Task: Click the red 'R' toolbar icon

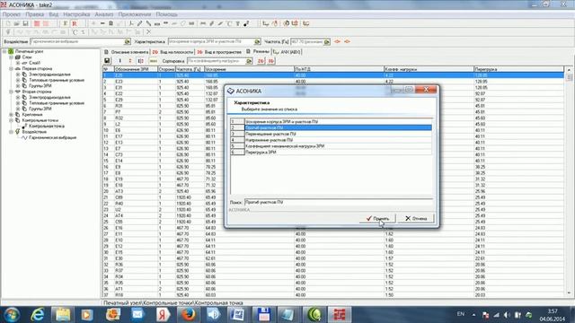Action: (75, 23)
